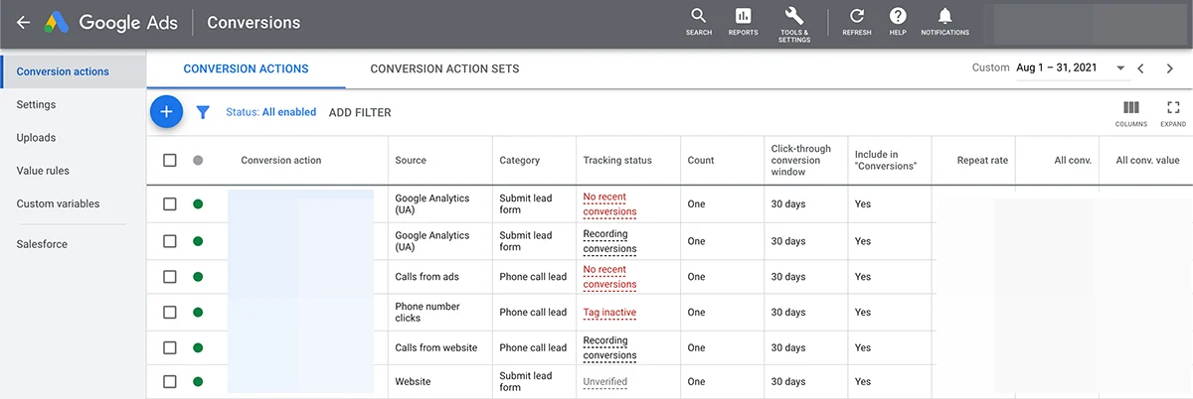The width and height of the screenshot is (1193, 399).
Task: Check the Calls from ads row checkbox
Action: [x=170, y=277]
